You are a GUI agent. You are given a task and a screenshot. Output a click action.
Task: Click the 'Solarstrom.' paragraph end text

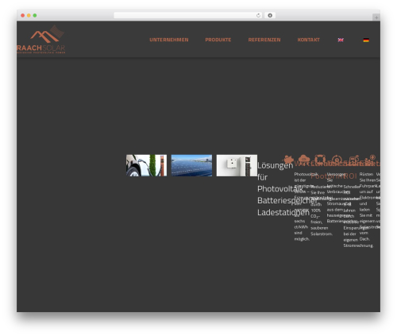point(322,234)
